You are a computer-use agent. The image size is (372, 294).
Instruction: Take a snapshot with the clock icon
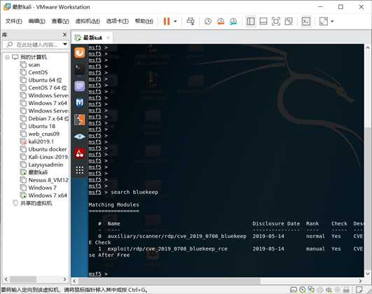[208, 21]
